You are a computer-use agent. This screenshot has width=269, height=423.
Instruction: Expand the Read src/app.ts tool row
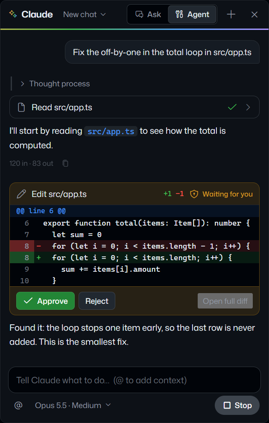coord(134,107)
